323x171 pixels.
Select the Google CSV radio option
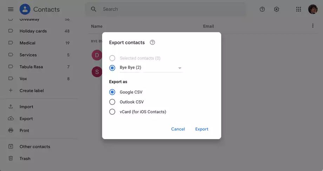tap(112, 92)
